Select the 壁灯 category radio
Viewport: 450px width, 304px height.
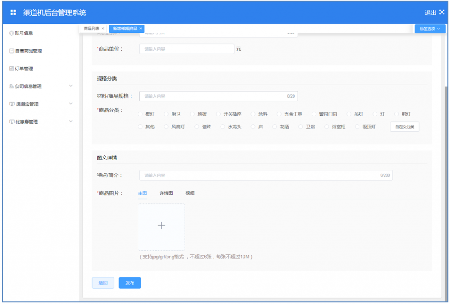pos(140,114)
